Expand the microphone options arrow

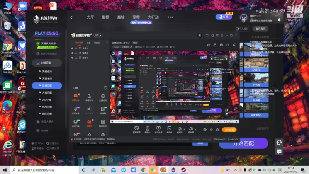tap(184, 129)
